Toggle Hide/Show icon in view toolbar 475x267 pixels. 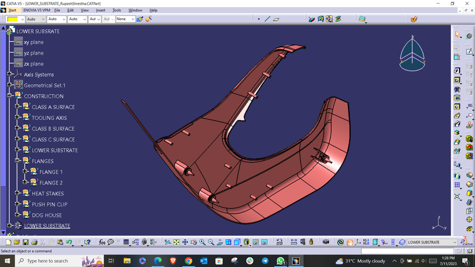click(x=256, y=242)
